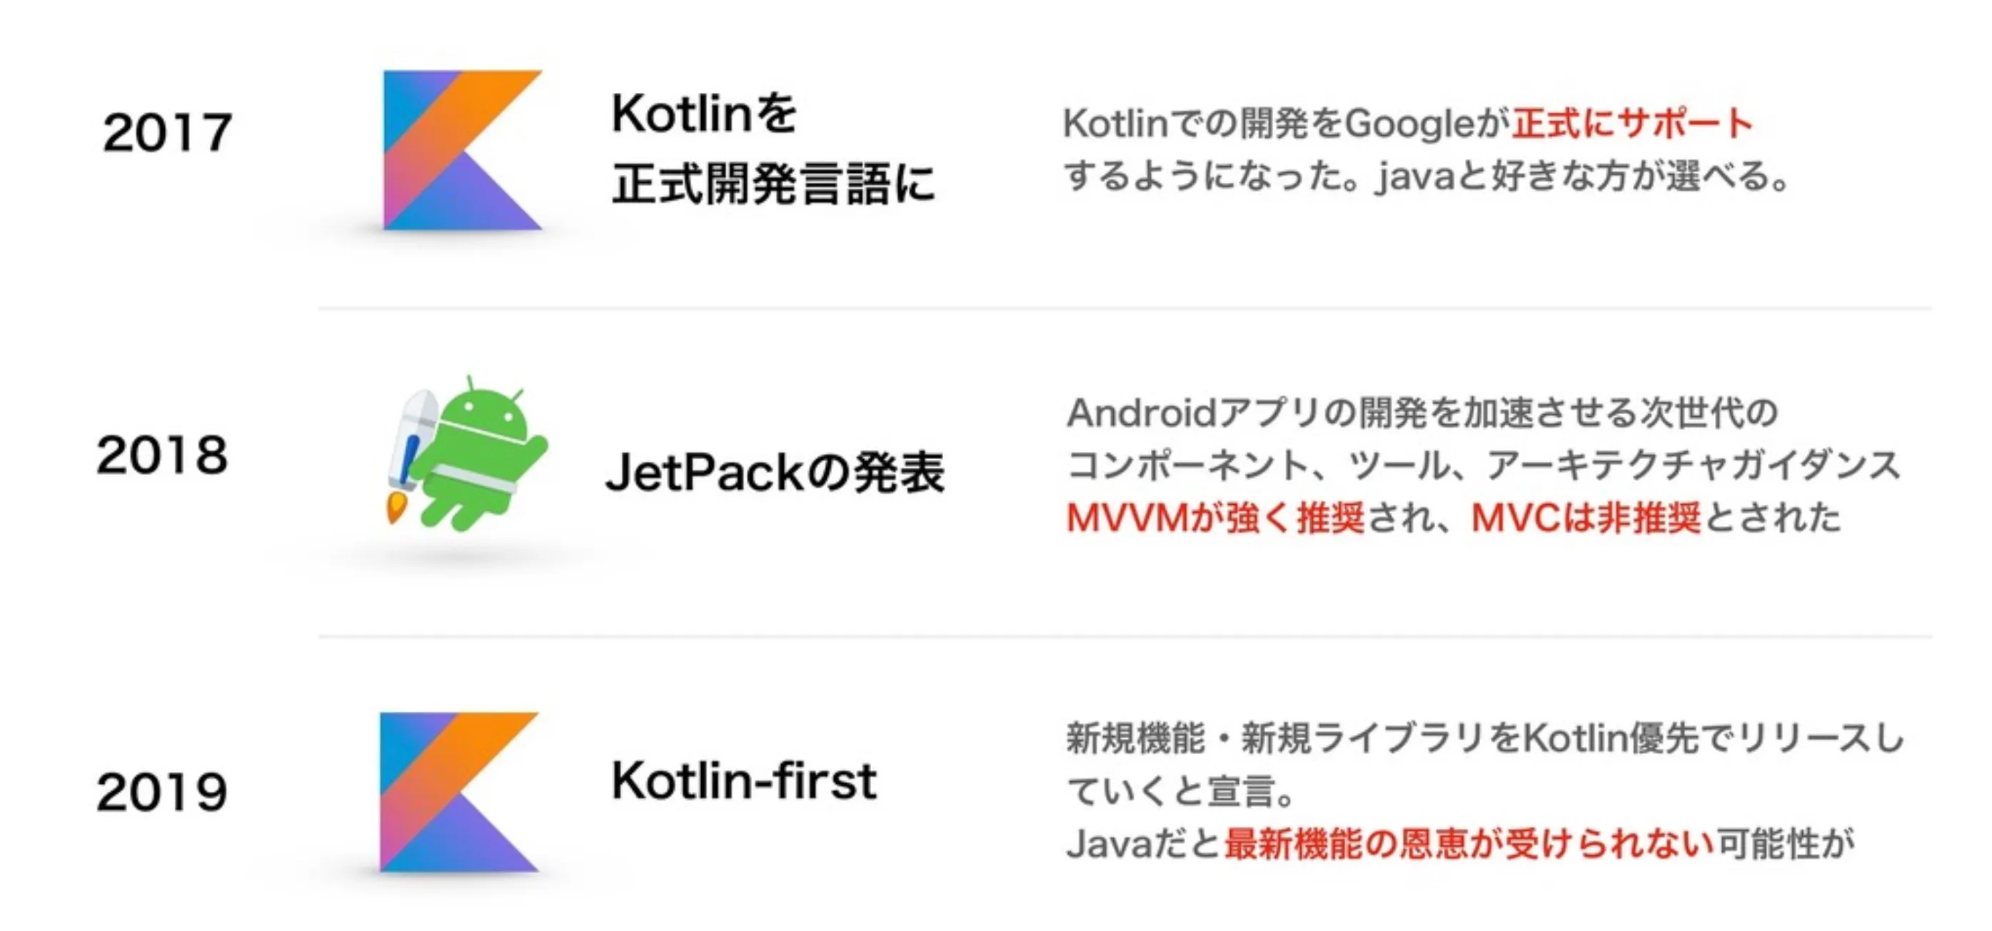Click the line mentioning javaと好きな方が選べる
Screen dimensions: 1992x931
coord(1426,176)
